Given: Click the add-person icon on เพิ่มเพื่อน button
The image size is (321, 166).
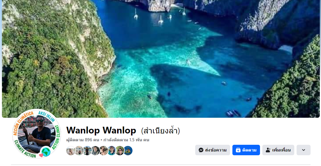Looking at the screenshot, I should [268, 150].
